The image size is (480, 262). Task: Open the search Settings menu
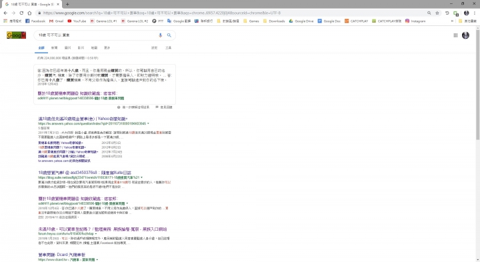click(x=154, y=48)
